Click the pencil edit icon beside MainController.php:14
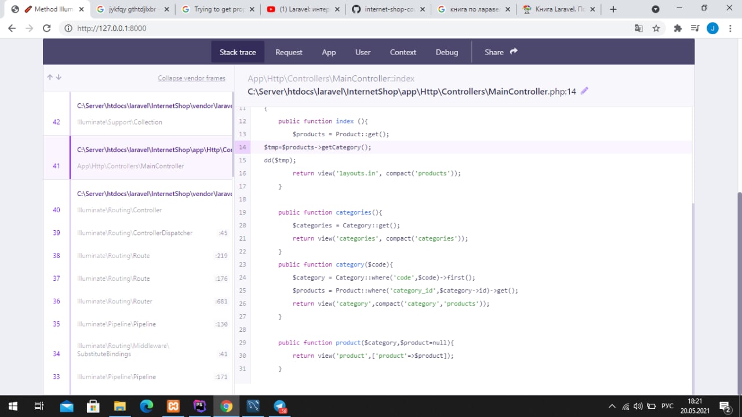The image size is (742, 417). (x=584, y=91)
